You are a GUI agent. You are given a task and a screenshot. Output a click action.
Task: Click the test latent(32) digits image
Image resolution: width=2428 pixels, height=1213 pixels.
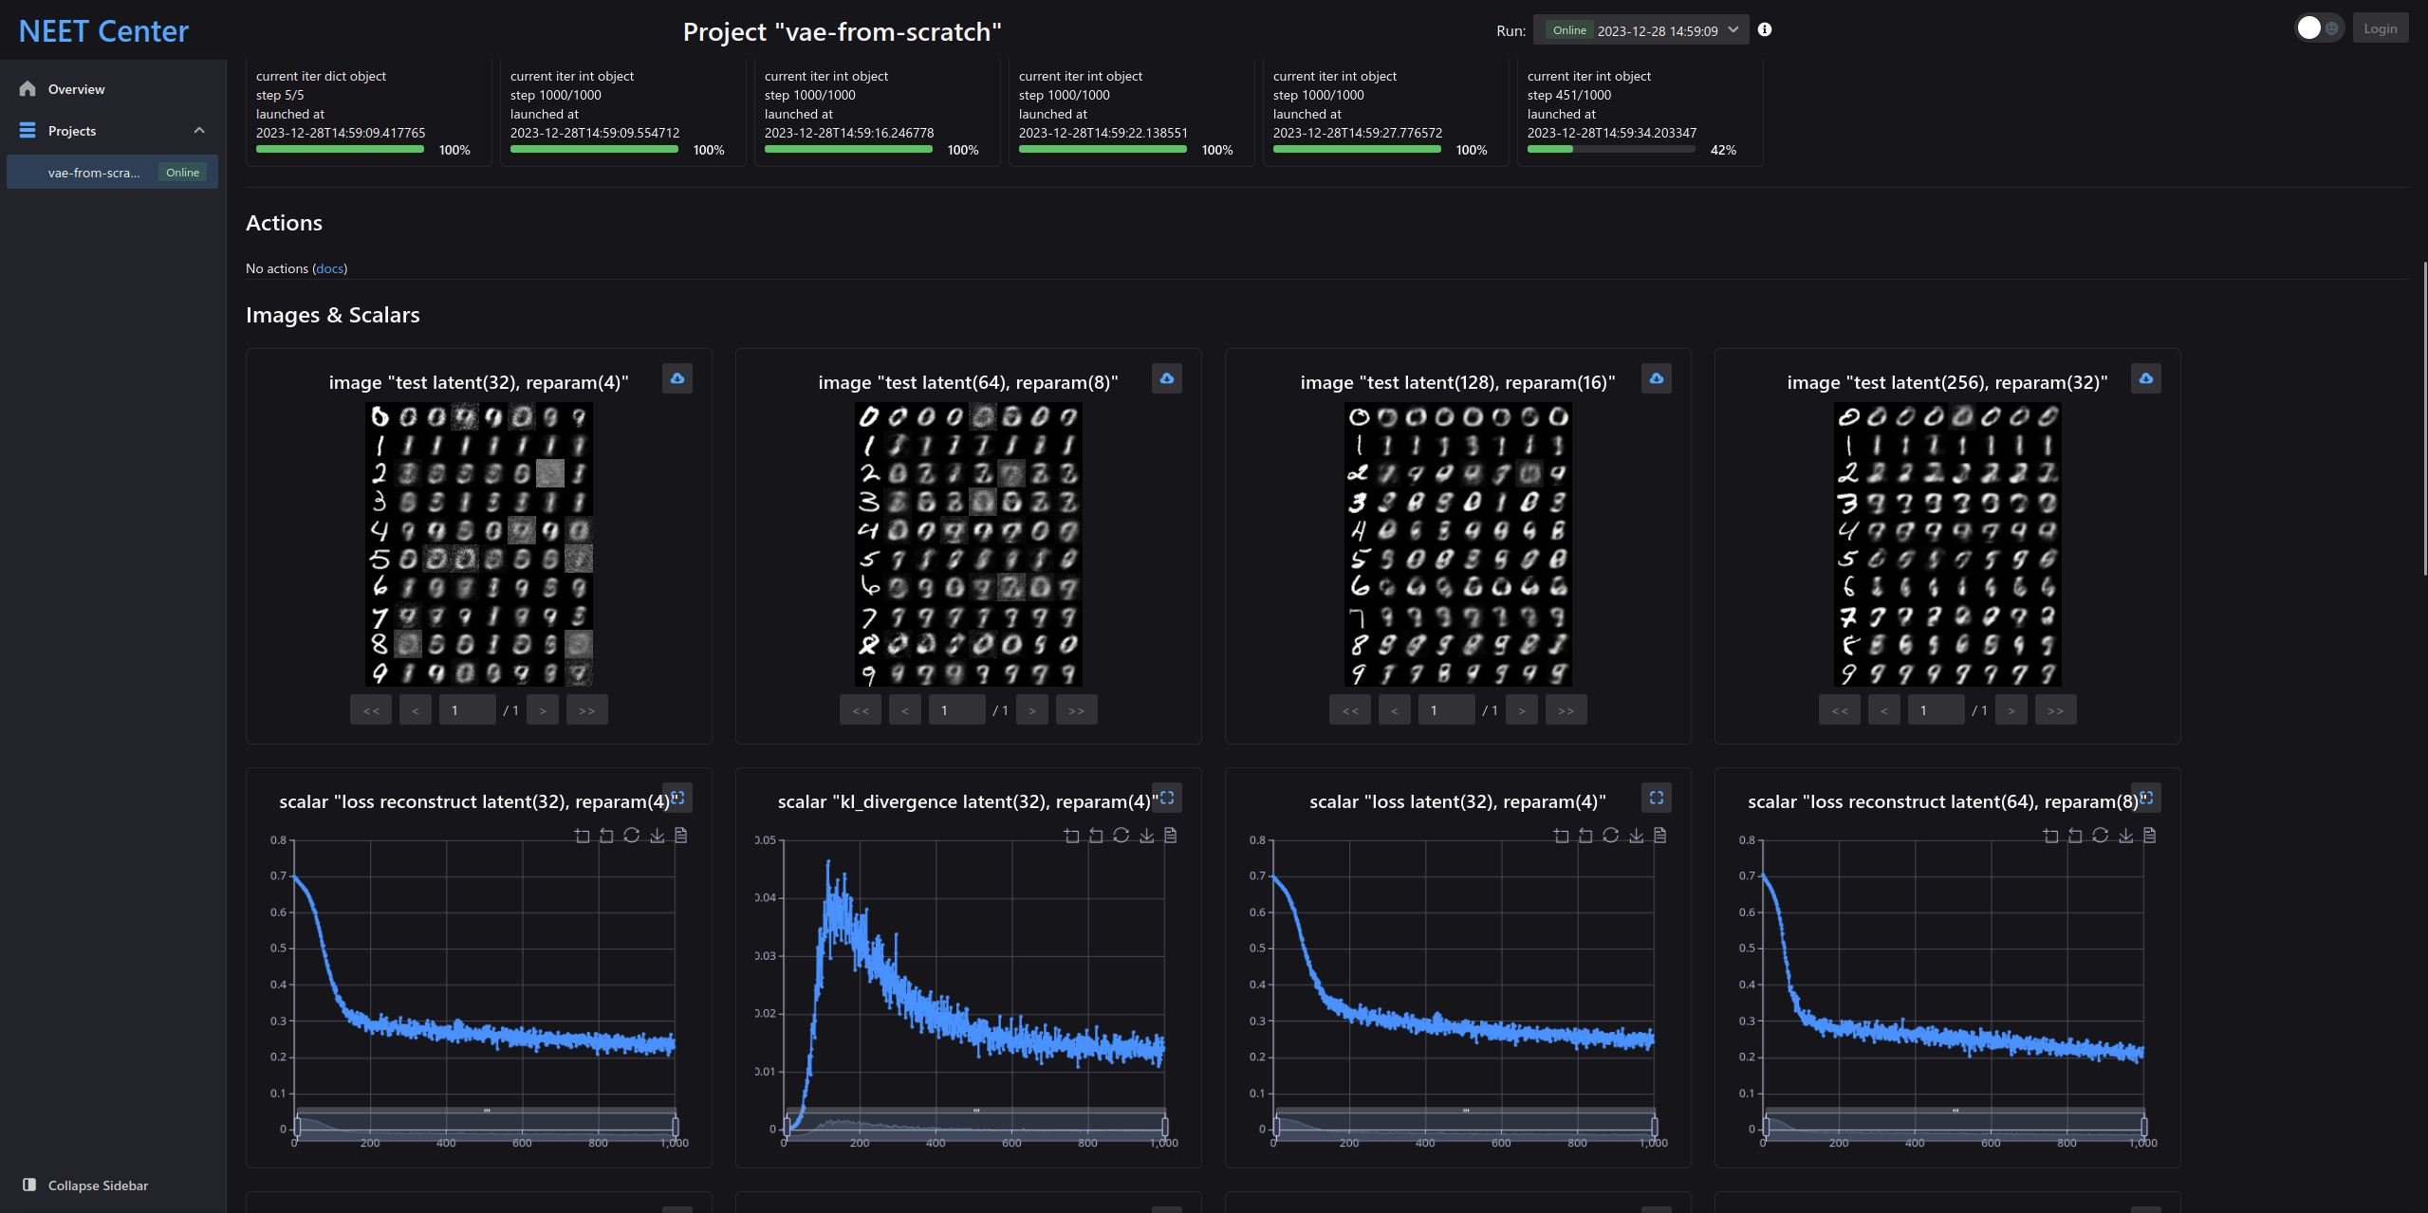pos(479,544)
